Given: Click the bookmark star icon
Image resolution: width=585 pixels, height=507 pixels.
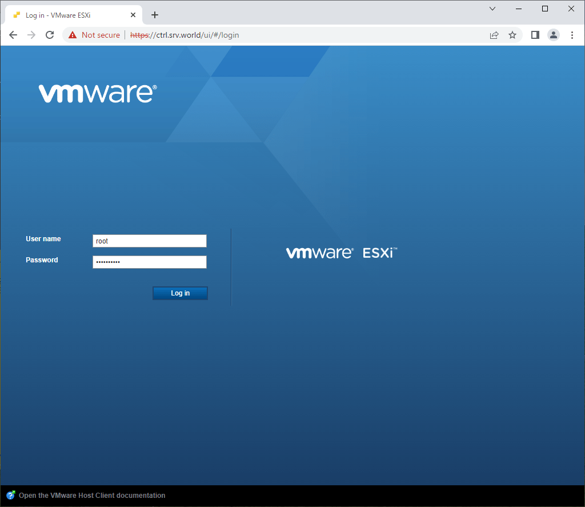Looking at the screenshot, I should tap(512, 35).
